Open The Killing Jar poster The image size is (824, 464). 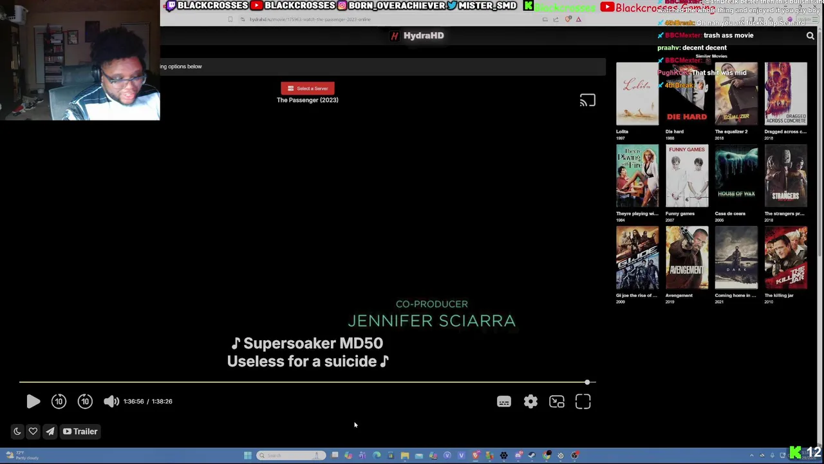(786, 258)
